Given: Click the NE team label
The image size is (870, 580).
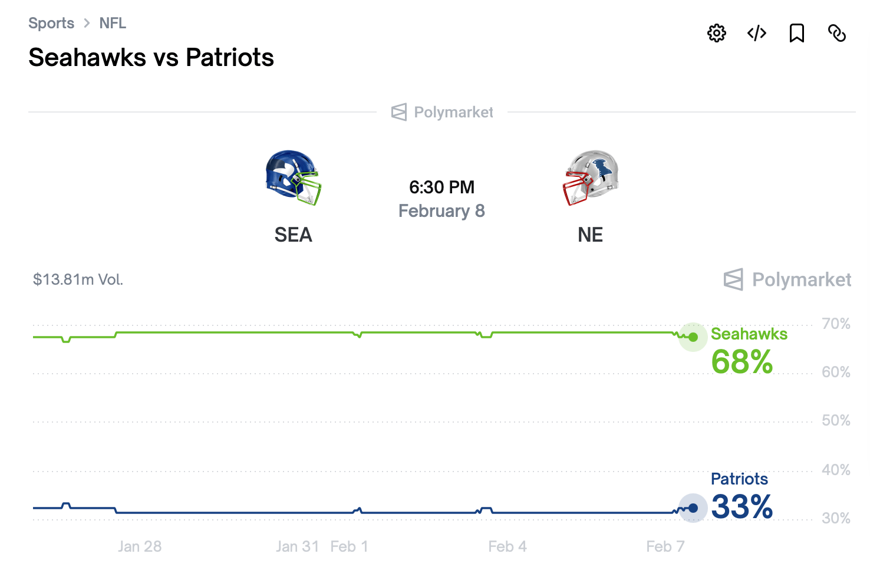Looking at the screenshot, I should click(590, 235).
